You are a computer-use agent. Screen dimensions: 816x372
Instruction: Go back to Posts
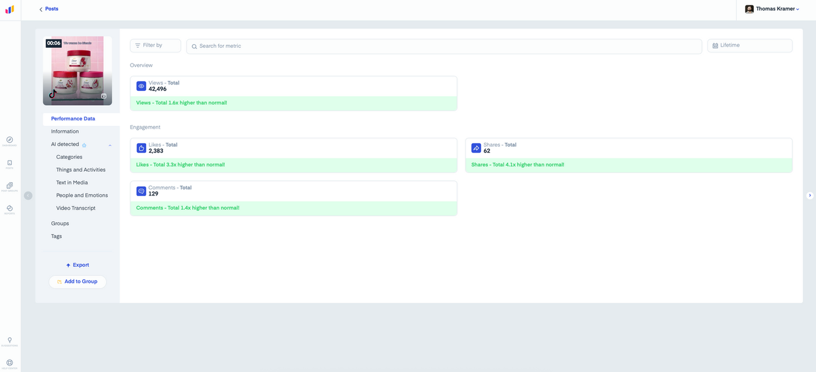(48, 9)
